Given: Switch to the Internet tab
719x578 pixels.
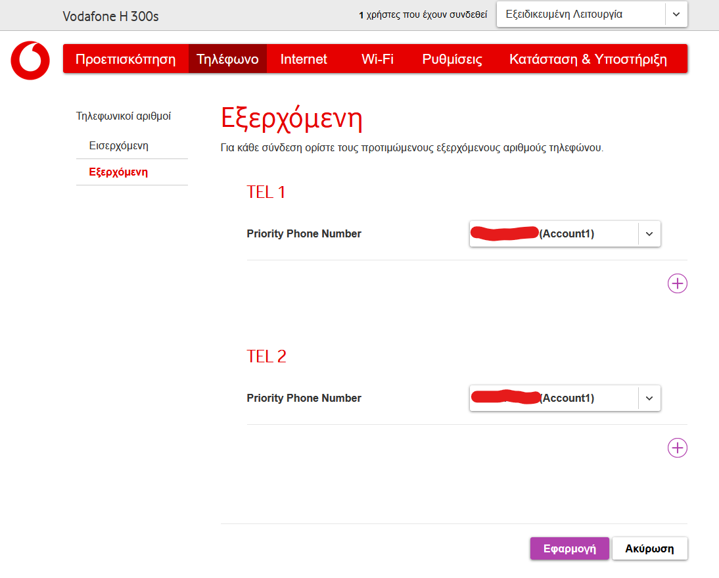Looking at the screenshot, I should (x=304, y=59).
